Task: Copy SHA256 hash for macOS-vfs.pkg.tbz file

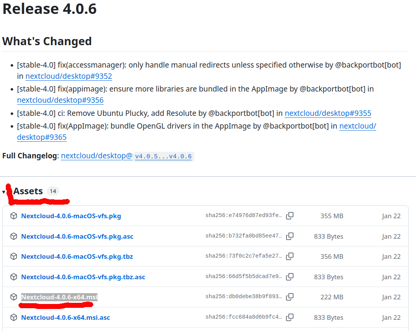Action: [290, 256]
